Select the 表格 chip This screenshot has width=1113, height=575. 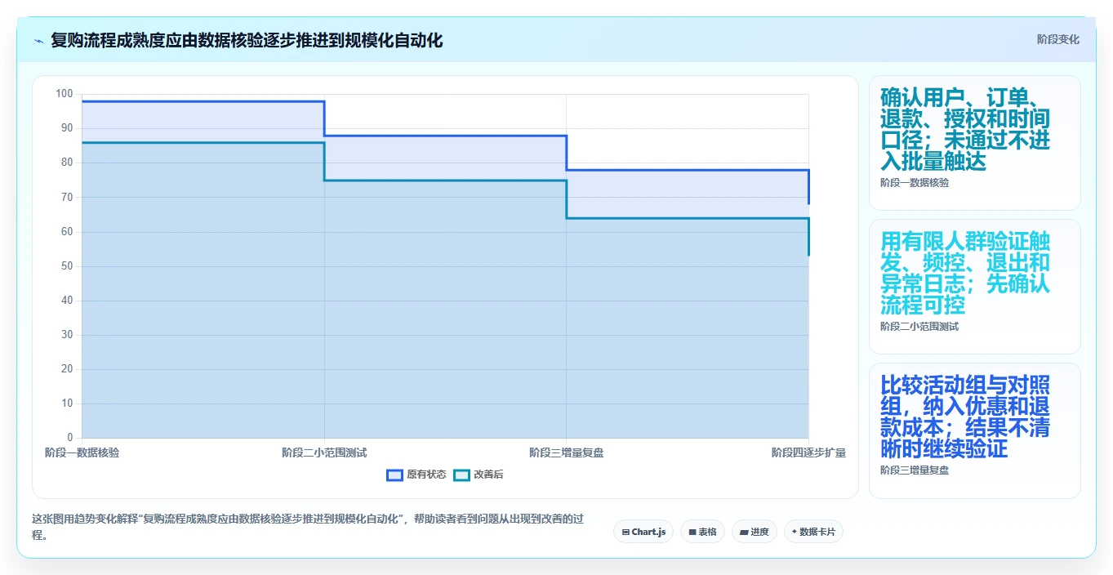pyautogui.click(x=702, y=532)
